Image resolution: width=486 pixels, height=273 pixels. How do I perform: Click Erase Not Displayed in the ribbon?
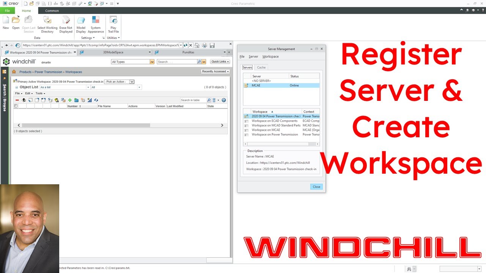point(66,24)
